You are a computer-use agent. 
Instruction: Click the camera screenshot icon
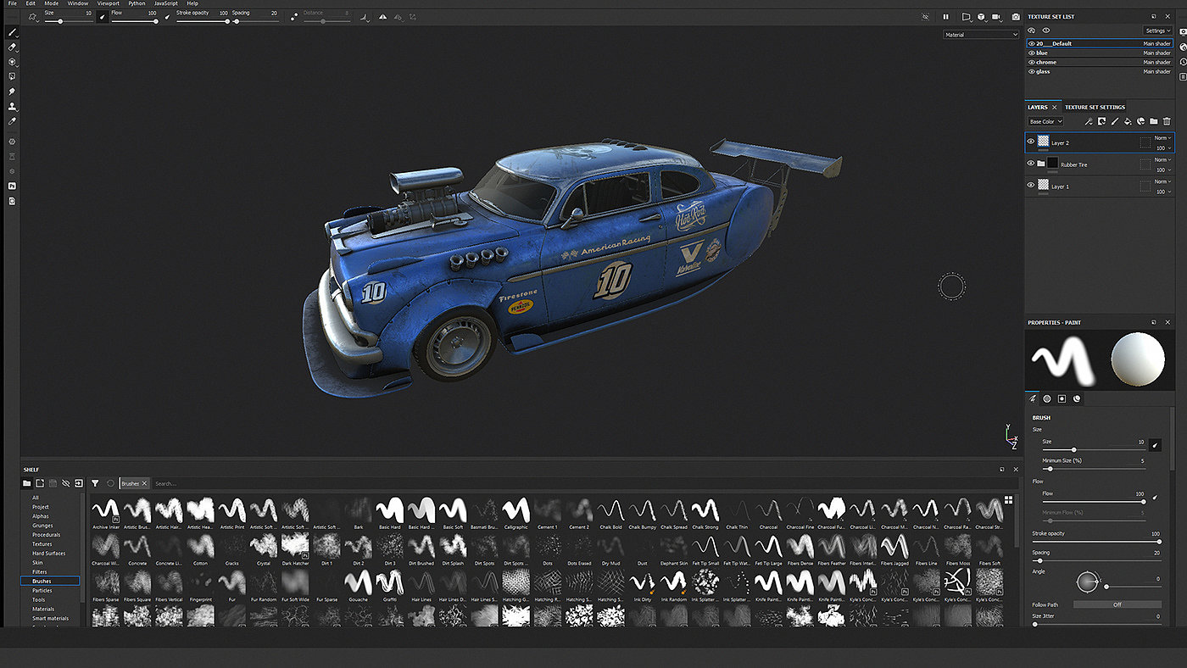[x=1016, y=17]
